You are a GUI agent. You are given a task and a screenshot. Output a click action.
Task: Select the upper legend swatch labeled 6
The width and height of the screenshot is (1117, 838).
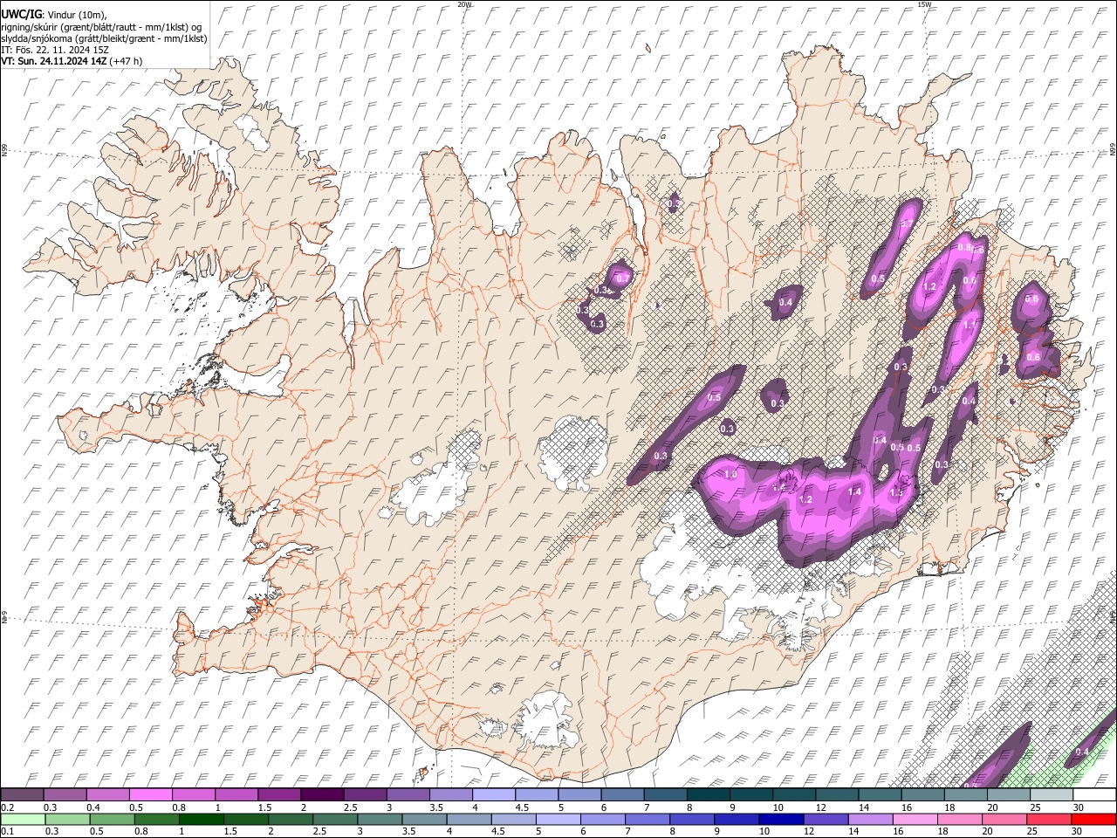click(x=621, y=794)
